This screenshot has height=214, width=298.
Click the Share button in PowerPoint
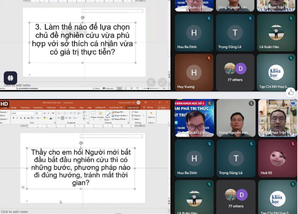pyautogui.click(x=163, y=108)
